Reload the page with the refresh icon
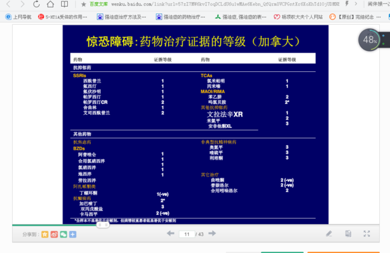Screen dimensions: 390x253 (x=36, y=4)
